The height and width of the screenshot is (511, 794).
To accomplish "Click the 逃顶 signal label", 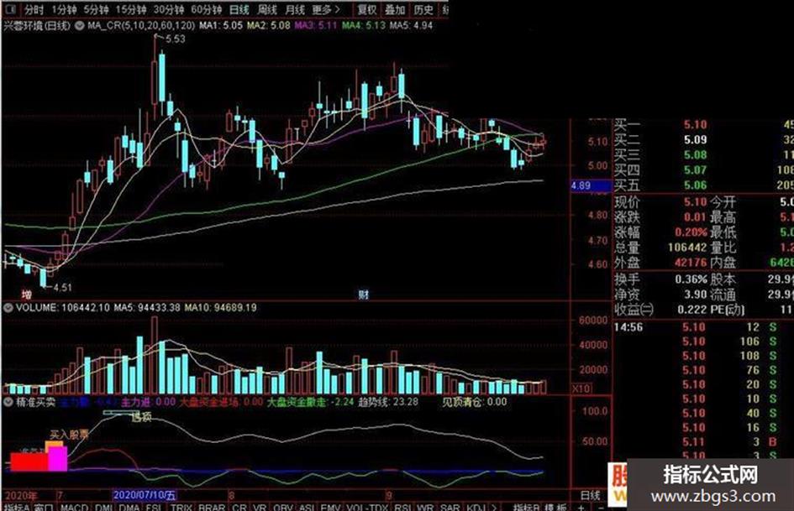I will [x=141, y=417].
